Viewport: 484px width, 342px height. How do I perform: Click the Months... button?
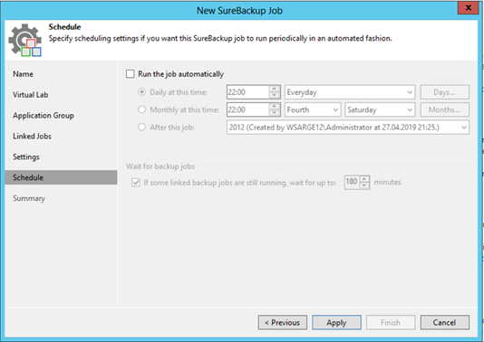point(445,109)
